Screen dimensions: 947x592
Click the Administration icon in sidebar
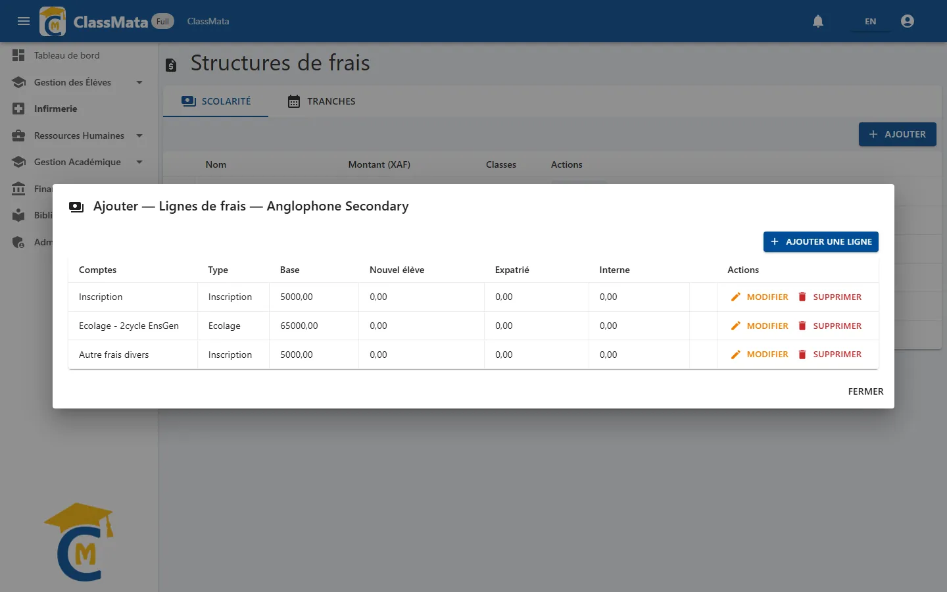pos(18,242)
